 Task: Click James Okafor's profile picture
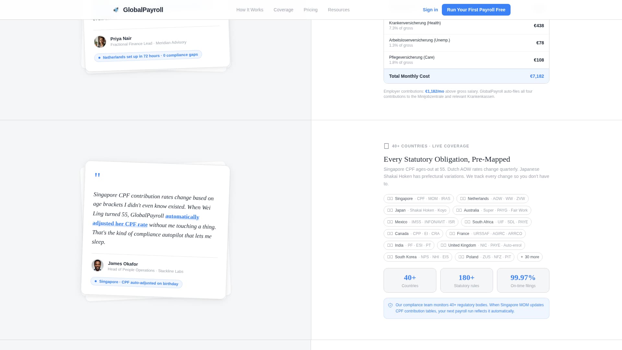click(98, 266)
